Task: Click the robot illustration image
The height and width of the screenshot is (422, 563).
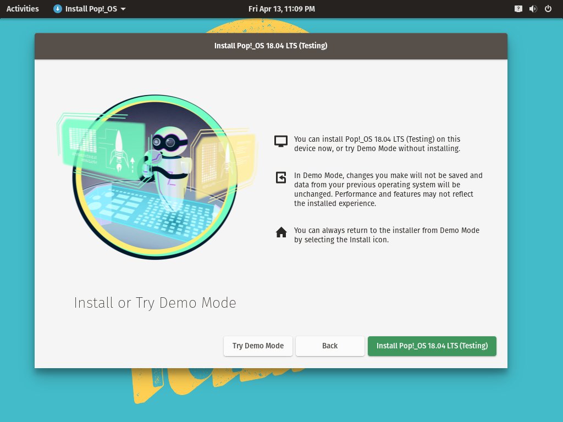Action: [x=156, y=177]
